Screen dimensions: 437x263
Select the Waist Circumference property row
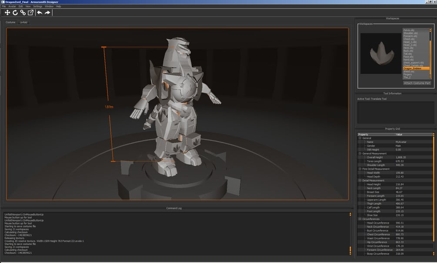coord(395,238)
